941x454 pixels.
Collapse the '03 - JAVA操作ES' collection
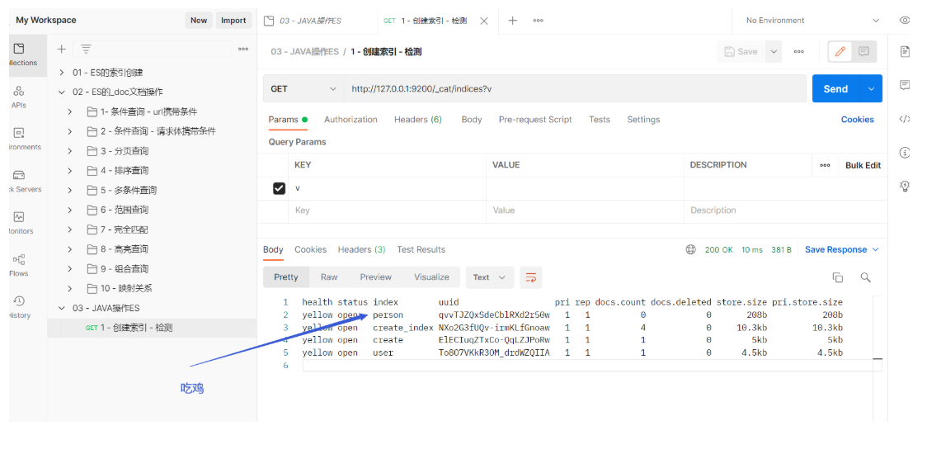pos(61,308)
